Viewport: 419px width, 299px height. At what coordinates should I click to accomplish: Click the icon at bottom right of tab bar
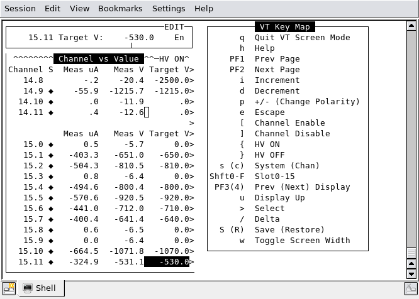[x=410, y=289]
